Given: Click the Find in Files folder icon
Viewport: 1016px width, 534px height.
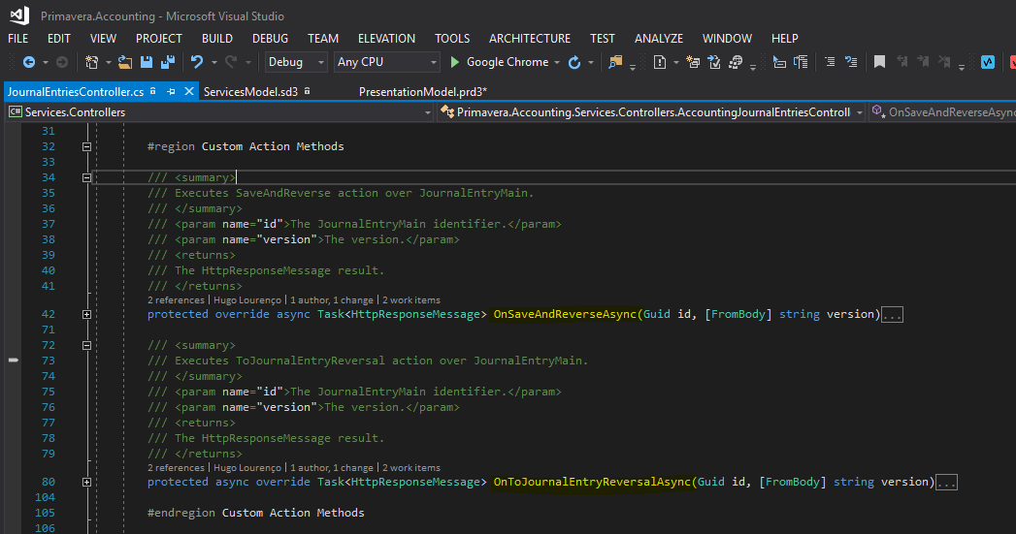Looking at the screenshot, I should pos(615,62).
